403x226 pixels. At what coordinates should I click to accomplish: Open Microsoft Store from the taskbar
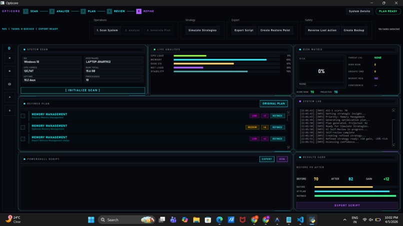[x=208, y=220]
